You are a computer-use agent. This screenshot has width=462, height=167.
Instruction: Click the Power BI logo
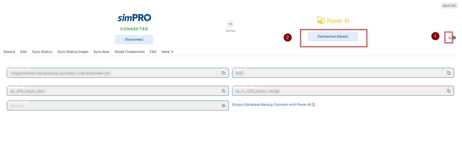333,20
